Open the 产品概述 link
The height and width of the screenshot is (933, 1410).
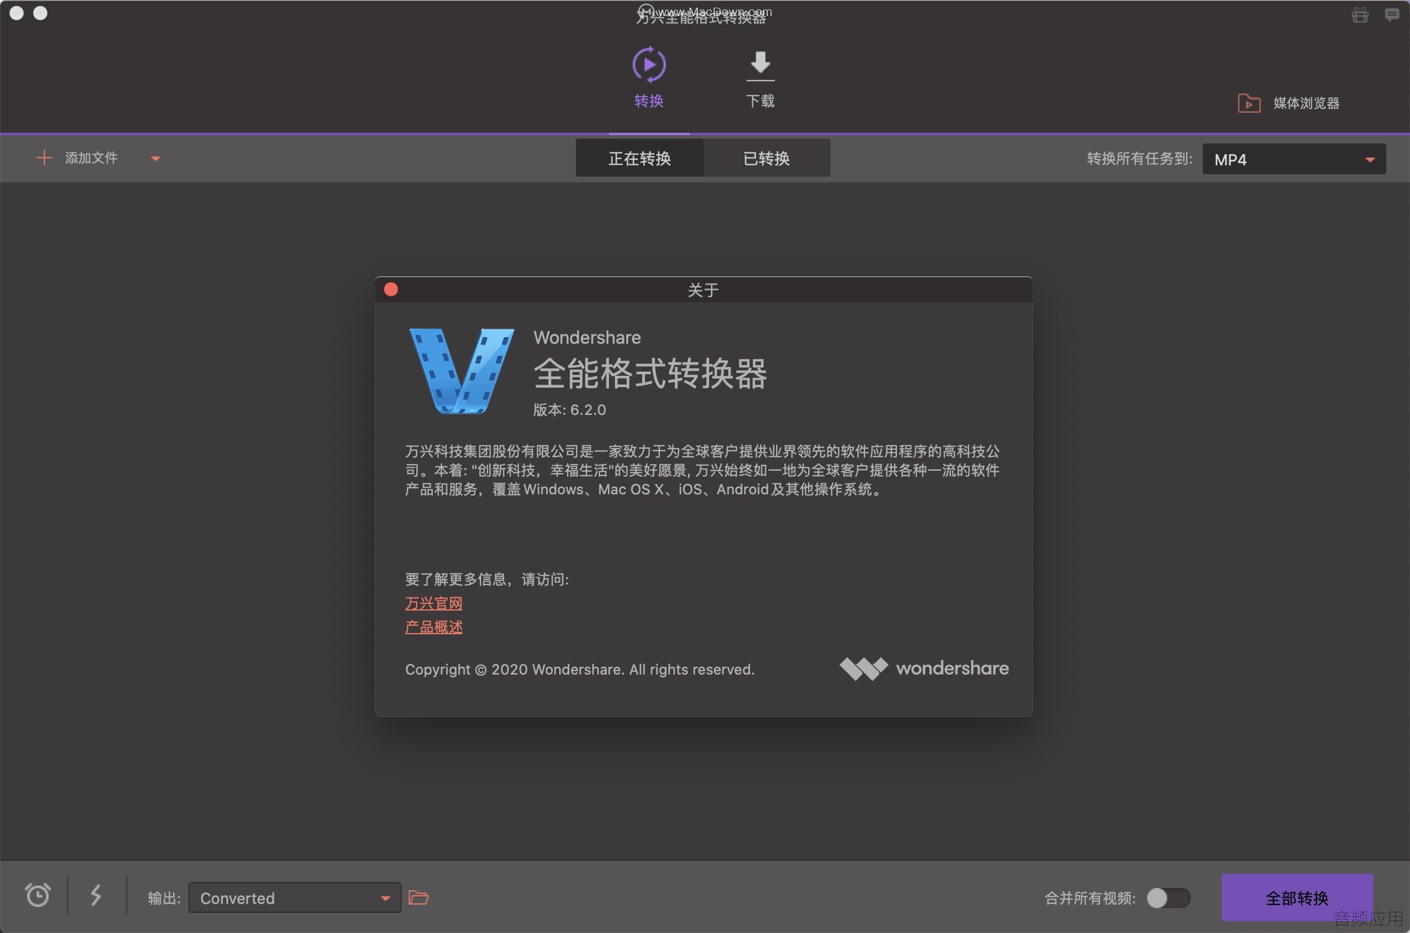[x=434, y=627]
